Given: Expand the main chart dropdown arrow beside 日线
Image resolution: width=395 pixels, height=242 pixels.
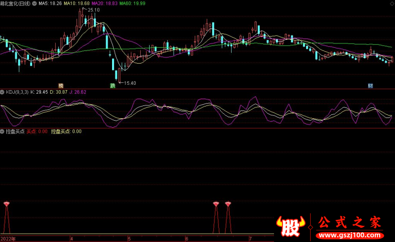Looking at the screenshot, I should pos(34,3).
